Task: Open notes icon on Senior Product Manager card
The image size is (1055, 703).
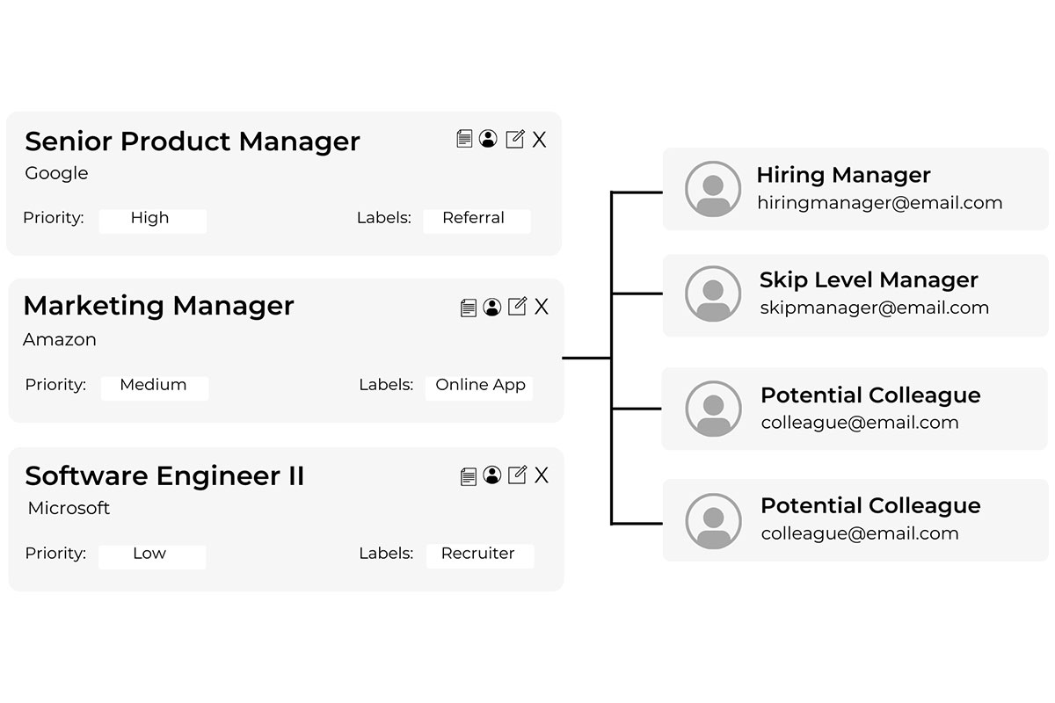Action: [x=465, y=139]
